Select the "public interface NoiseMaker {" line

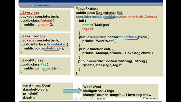44,44
